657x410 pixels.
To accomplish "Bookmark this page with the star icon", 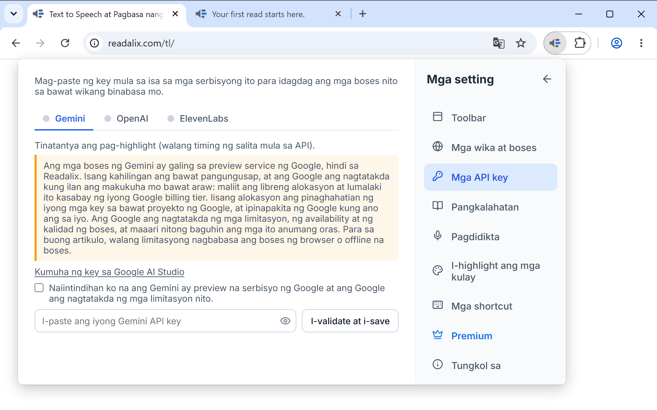I will [x=521, y=43].
